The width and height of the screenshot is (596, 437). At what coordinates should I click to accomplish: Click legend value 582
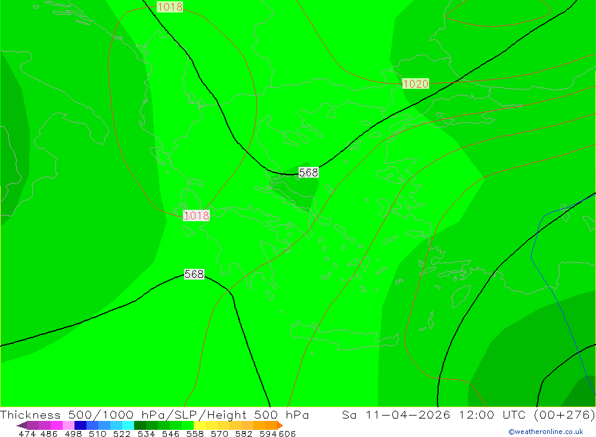click(243, 433)
